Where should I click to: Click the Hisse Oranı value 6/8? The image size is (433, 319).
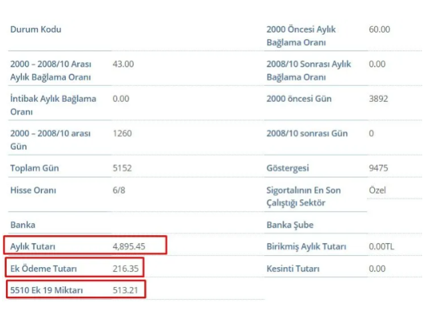click(x=120, y=190)
